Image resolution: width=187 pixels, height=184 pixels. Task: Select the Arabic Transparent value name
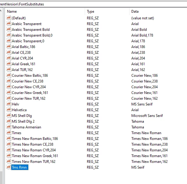(27, 24)
